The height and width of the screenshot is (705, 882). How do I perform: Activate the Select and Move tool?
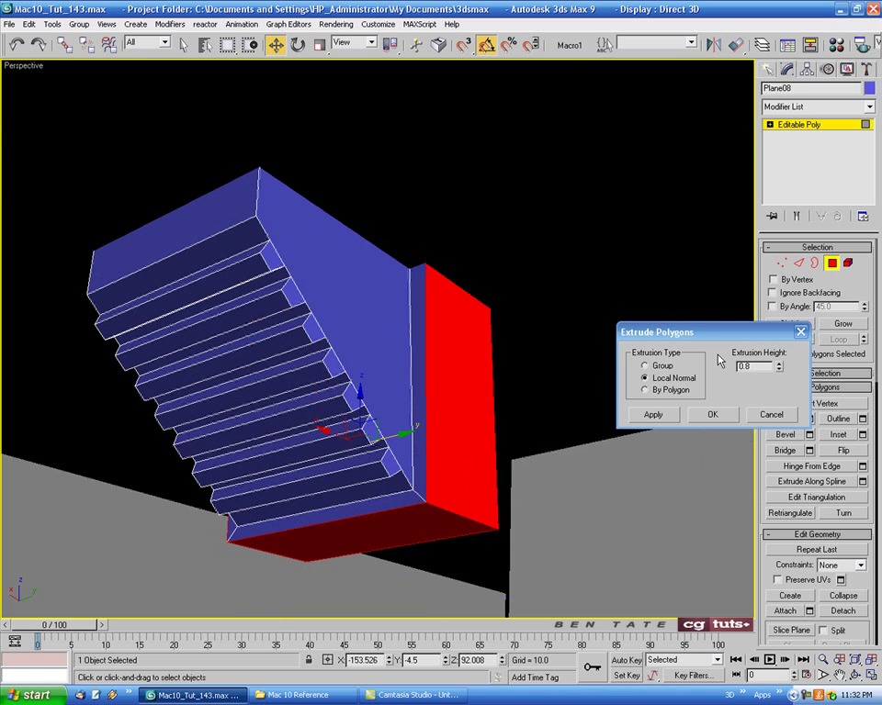click(276, 44)
